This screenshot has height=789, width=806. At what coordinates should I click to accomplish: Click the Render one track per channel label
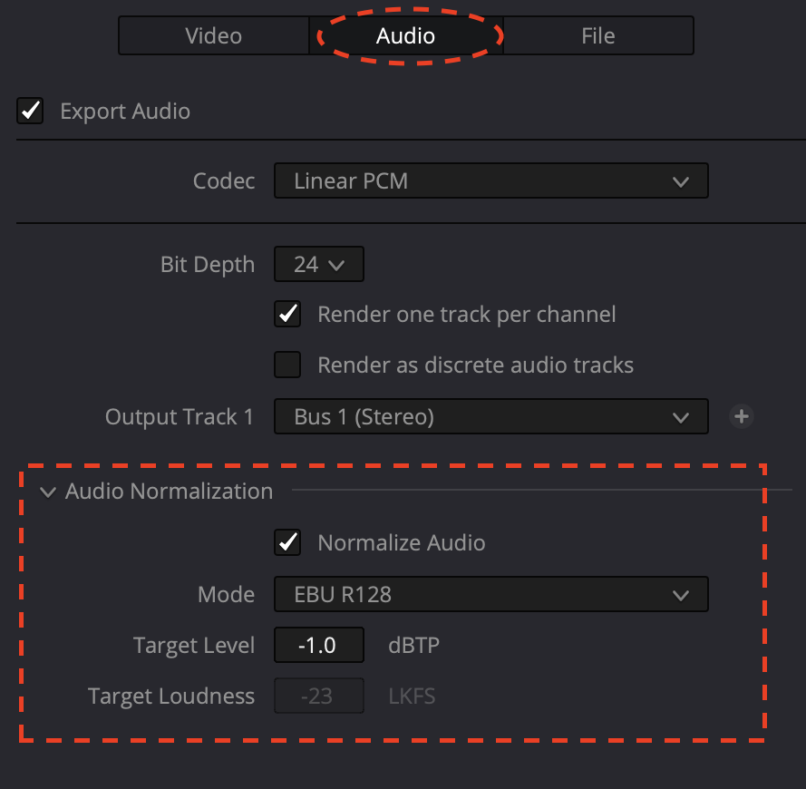[x=466, y=315]
